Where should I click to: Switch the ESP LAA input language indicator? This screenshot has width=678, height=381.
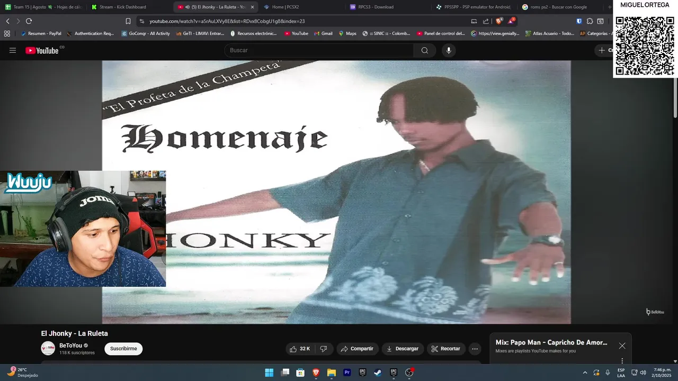click(x=621, y=373)
